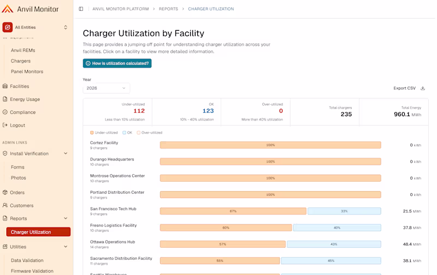Screen dimensions: 437x275
Task: Click the Facilities building icon
Action: (5, 86)
